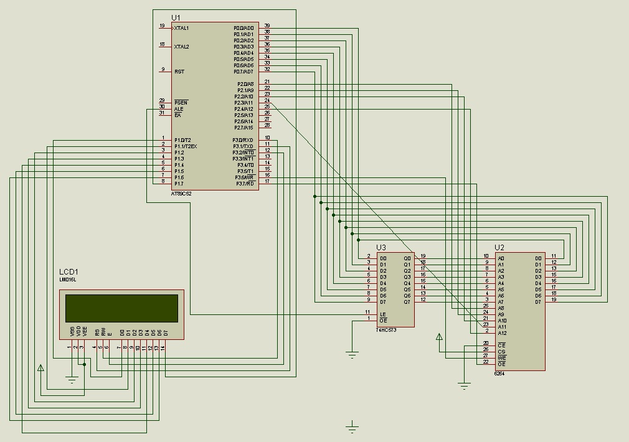This screenshot has height=442, width=629.
Task: Click the P3.7/RD pin label
Action: 245,184
